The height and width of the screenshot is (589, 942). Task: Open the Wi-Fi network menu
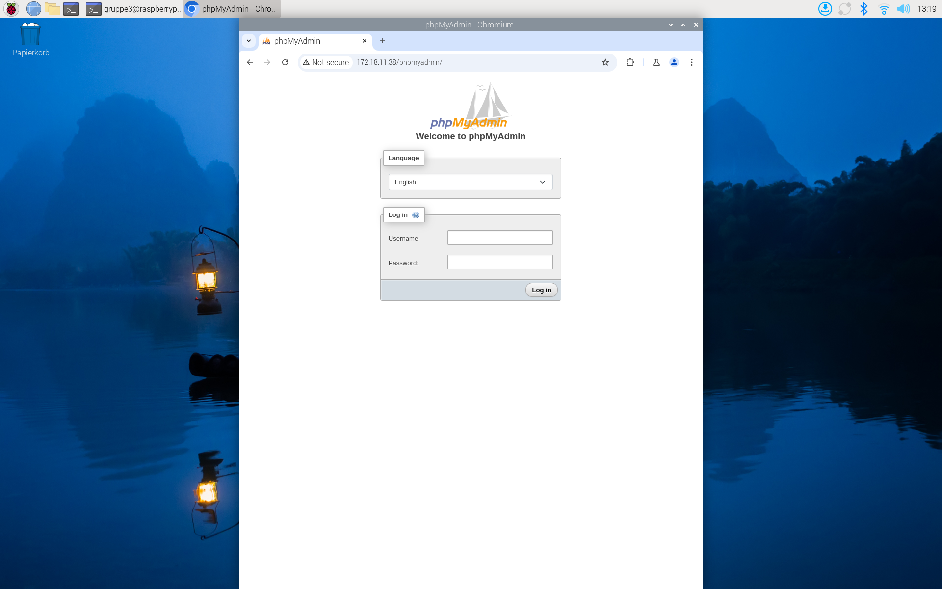click(884, 9)
